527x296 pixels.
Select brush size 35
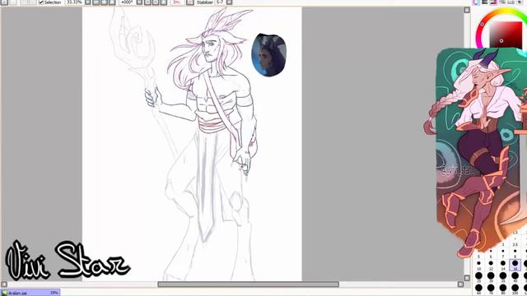503,278
